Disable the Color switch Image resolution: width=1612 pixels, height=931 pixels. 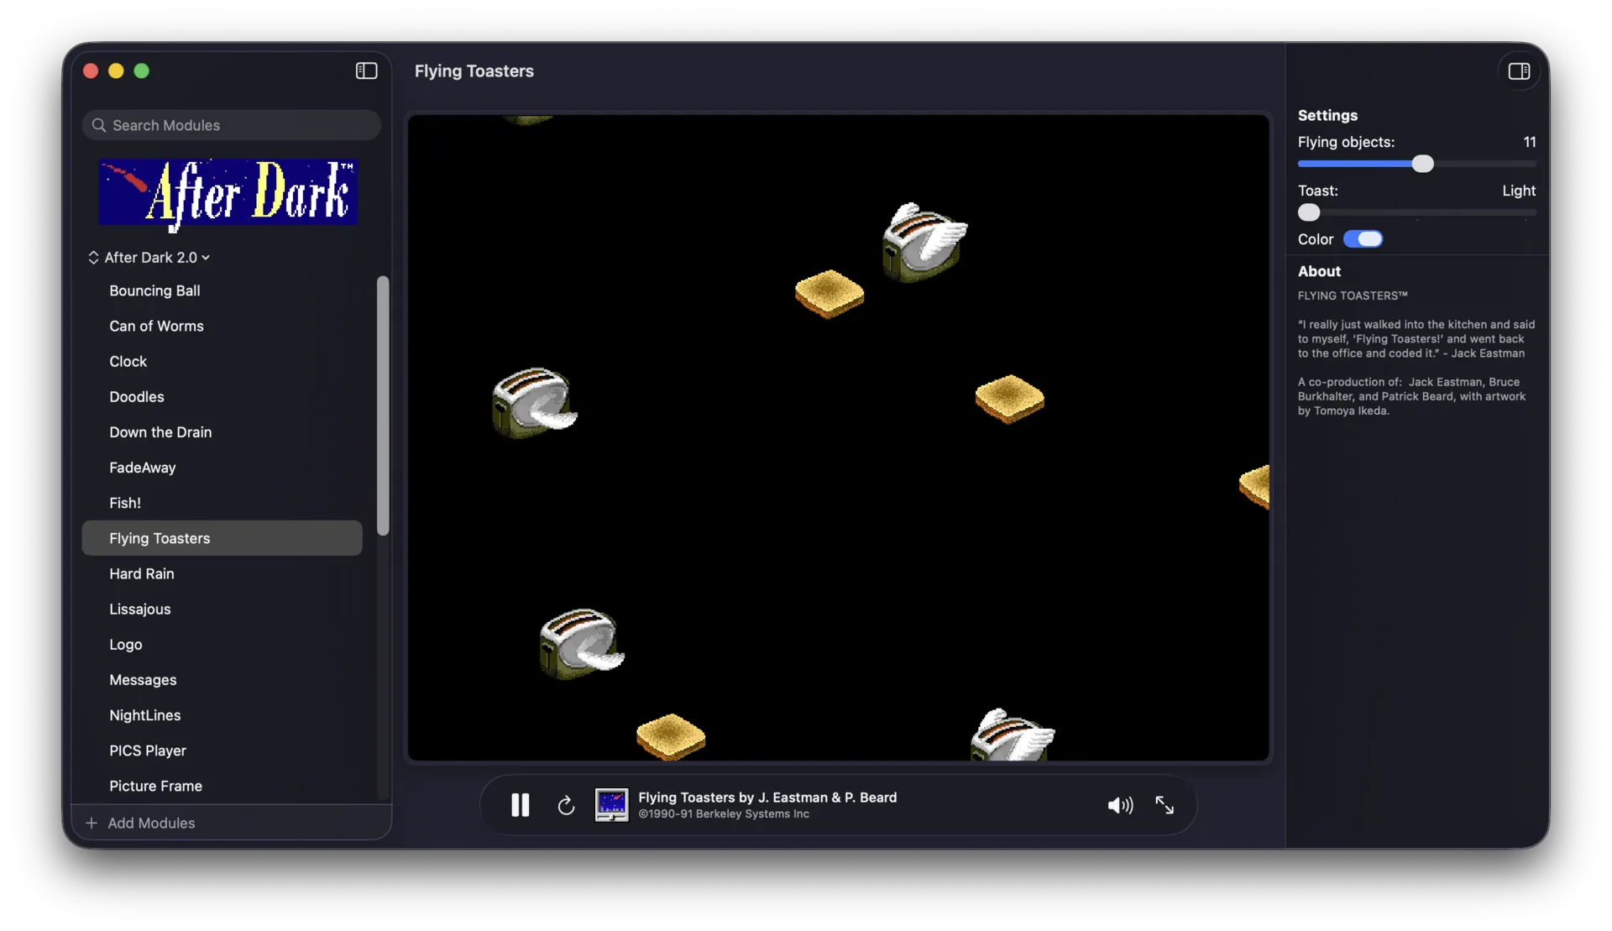(x=1363, y=239)
